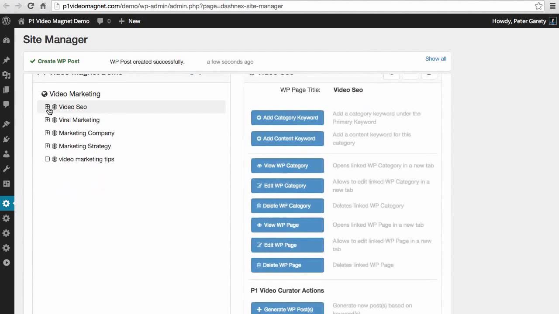The width and height of the screenshot is (559, 314).
Task: Click the P1 Video Curator Actions heading
Action: click(x=287, y=290)
